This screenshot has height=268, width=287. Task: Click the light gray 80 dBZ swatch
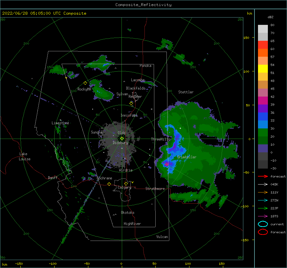click(263, 29)
